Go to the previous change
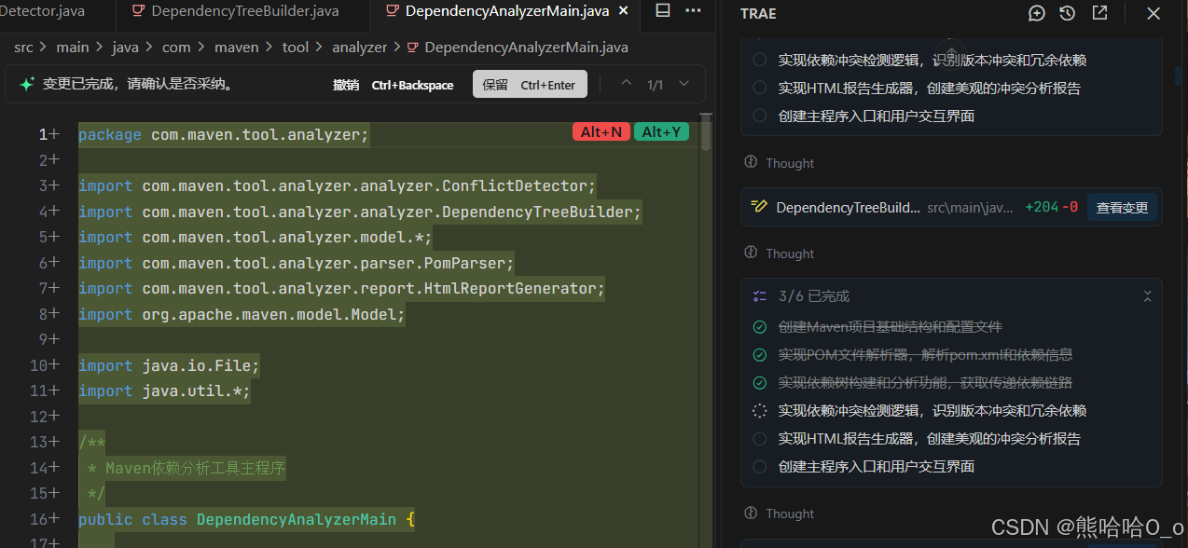Viewport: 1188px width, 548px height. 627,84
